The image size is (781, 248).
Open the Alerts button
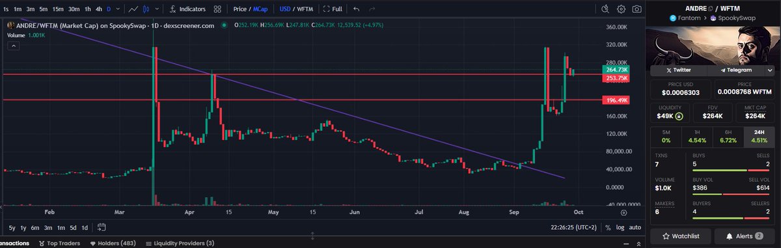click(x=745, y=236)
